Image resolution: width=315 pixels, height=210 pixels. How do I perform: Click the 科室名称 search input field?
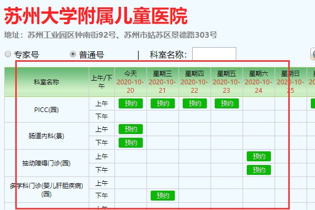[214, 54]
